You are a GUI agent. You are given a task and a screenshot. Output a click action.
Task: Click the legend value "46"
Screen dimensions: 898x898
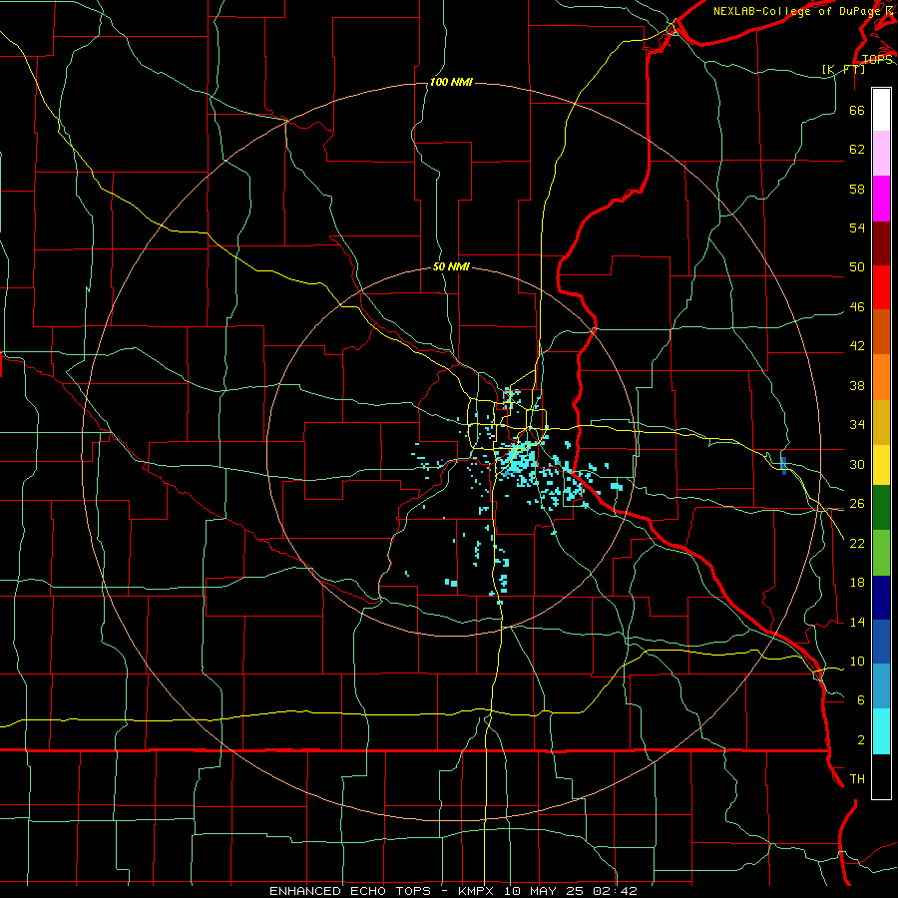(x=857, y=307)
